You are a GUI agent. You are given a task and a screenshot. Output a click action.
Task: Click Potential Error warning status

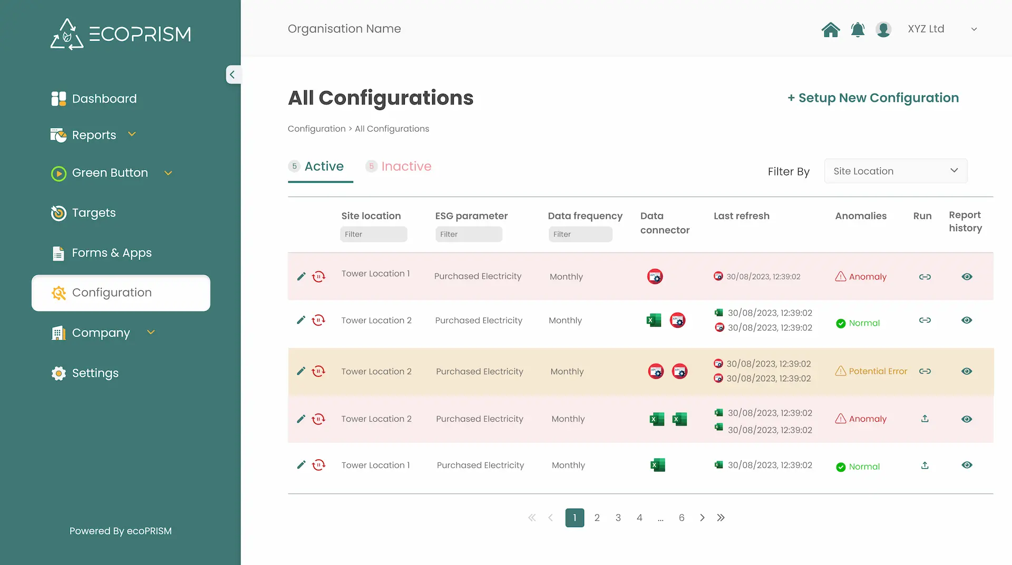pyautogui.click(x=871, y=371)
